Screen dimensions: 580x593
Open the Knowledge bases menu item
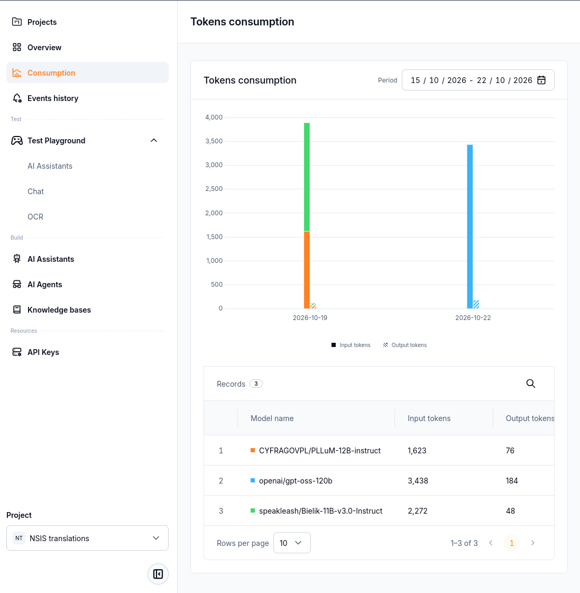(87, 310)
